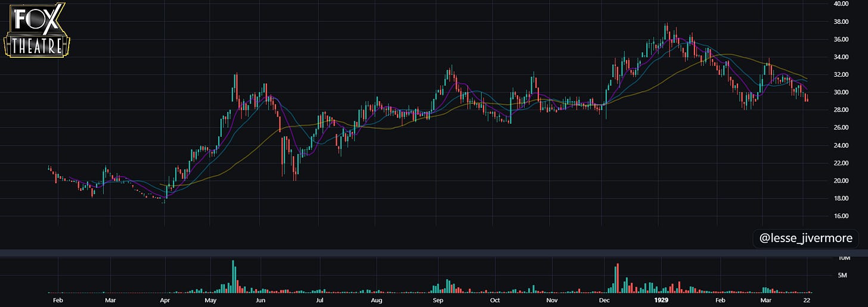Click the 10M volume scale label
868x307 pixels.
point(844,258)
